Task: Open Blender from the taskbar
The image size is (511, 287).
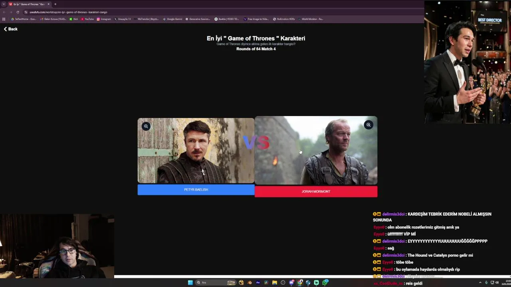Action: pyautogui.click(x=250, y=283)
